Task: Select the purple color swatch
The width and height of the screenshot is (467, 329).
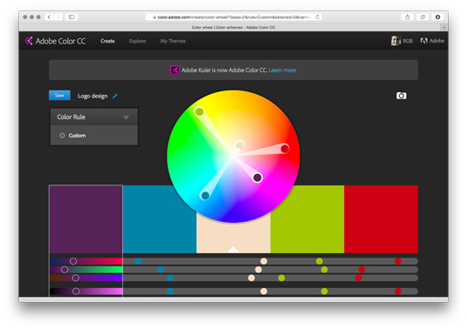Action: click(x=86, y=219)
